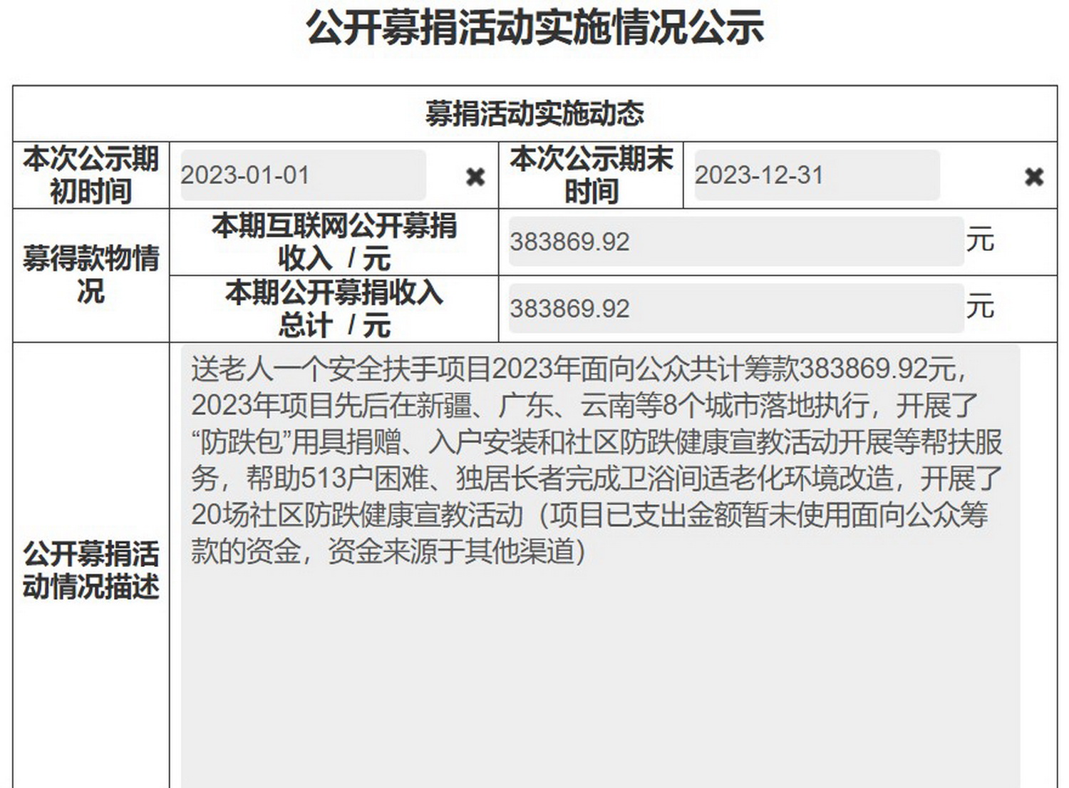Click the 元 unit beside total donation income

[x=980, y=306]
